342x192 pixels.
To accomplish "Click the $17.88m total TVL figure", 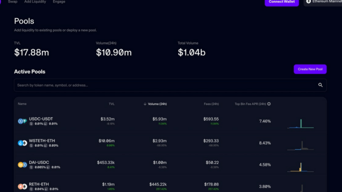I will 32,52.
